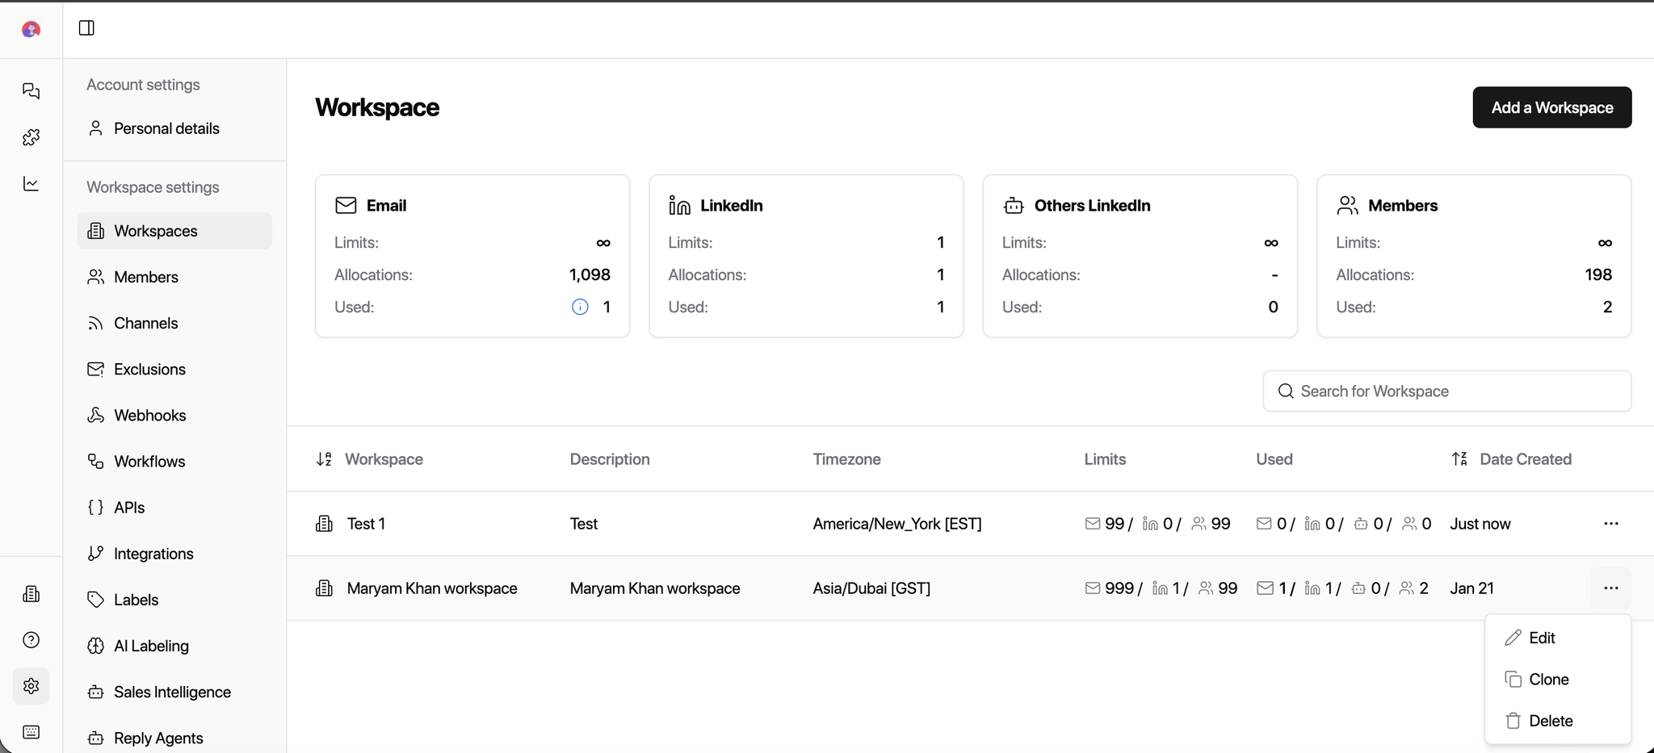Image resolution: width=1654 pixels, height=753 pixels.
Task: Select the APIs curly-braces icon in the sidebar
Action: point(95,508)
